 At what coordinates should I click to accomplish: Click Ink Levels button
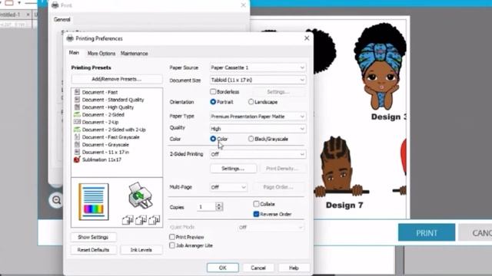[x=141, y=250]
